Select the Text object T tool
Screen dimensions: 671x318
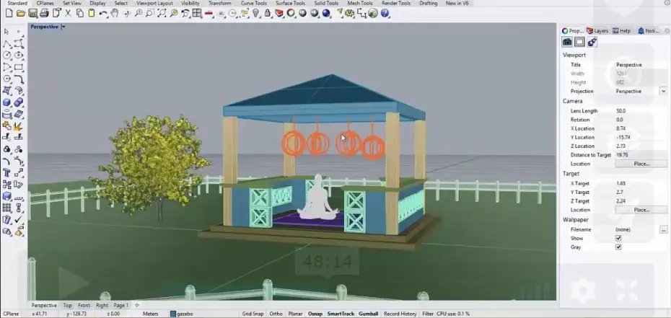coord(6,172)
